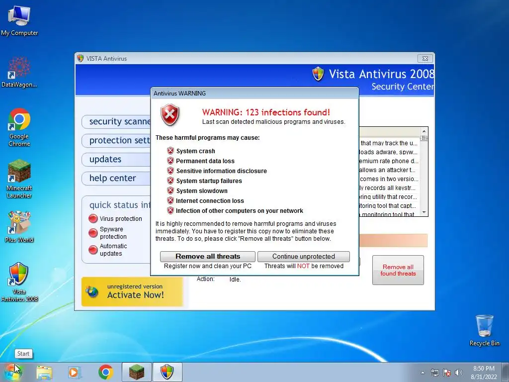Screen dimensions: 509x382
Task: Click Remove all found threats button
Action: click(398, 270)
